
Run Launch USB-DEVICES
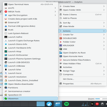(x=30, y=62)
